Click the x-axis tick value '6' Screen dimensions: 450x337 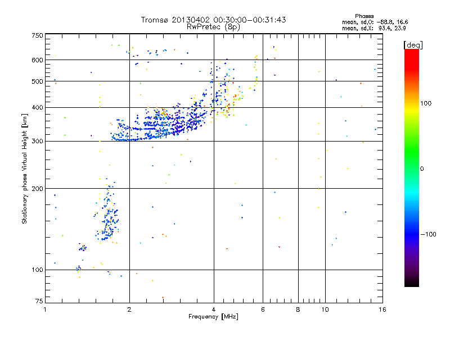pos(263,309)
